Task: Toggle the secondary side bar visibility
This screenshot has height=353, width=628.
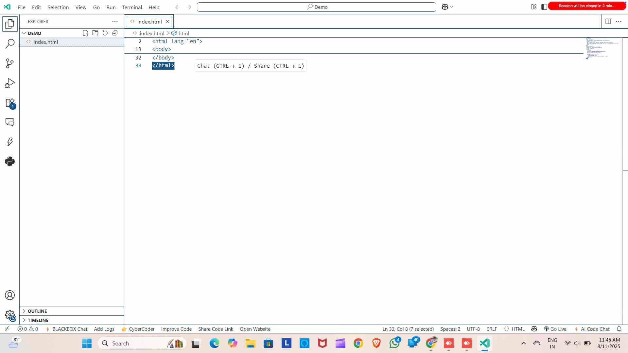Action: click(544, 7)
